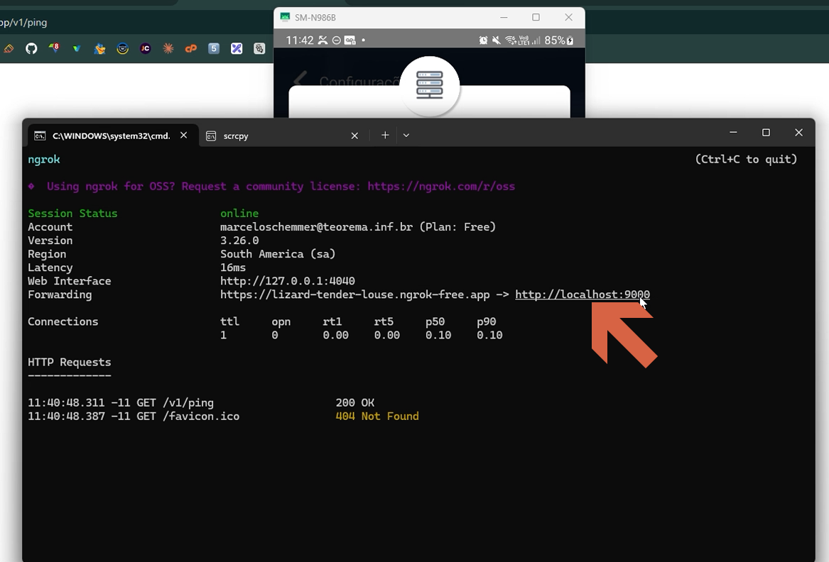Open the GitHub bookmark in the browser bar
This screenshot has height=562, width=829.
[31, 48]
